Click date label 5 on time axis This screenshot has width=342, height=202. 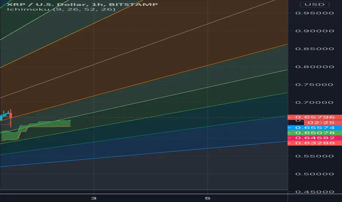207,198
